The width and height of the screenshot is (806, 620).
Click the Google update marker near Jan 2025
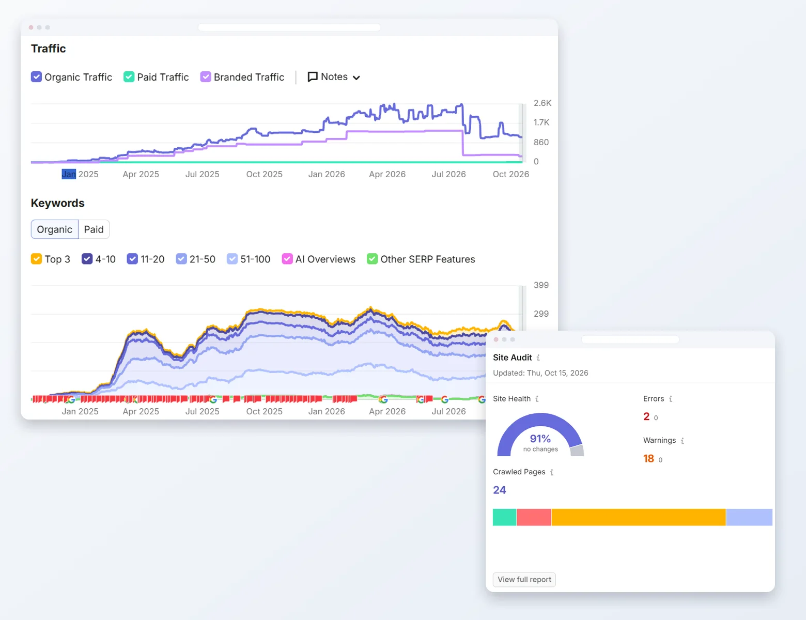pos(71,399)
